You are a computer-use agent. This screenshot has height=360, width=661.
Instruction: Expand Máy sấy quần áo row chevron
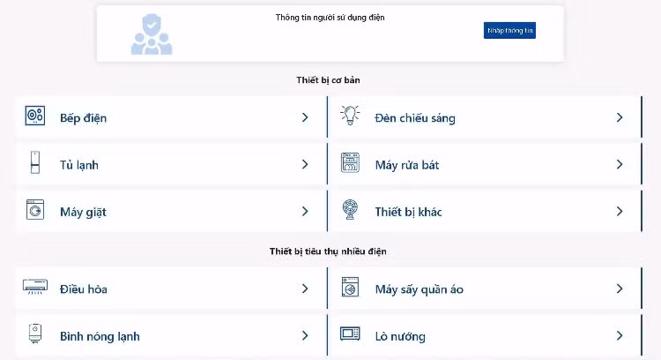[x=620, y=289]
